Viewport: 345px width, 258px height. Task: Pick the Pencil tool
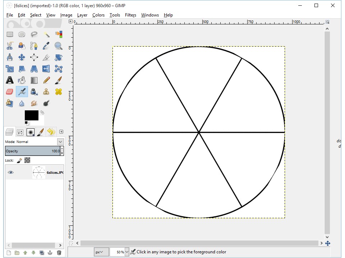pyautogui.click(x=46, y=80)
